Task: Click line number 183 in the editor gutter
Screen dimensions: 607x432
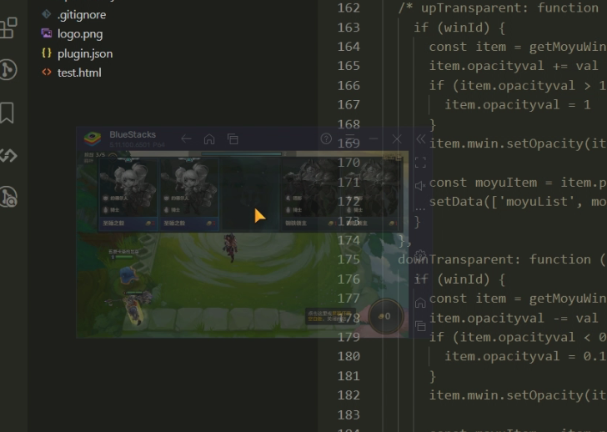Action: pyautogui.click(x=349, y=414)
